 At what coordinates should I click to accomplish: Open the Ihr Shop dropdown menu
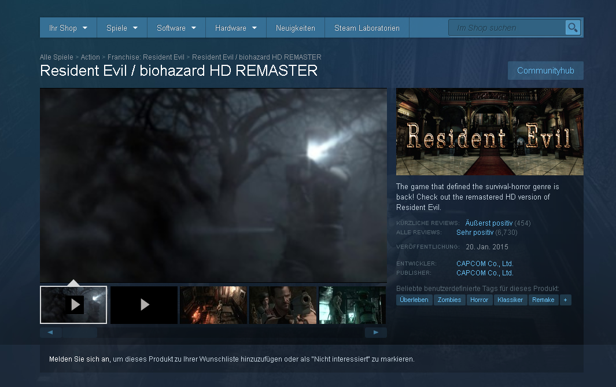68,28
